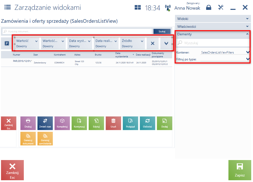Check the network connection status icon

click(168, 8)
